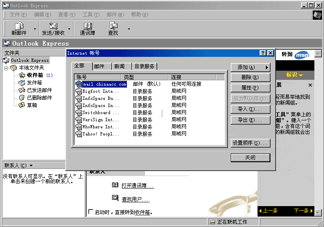
Task: Select the mail.chinaacc.com account row
Action: click(x=150, y=84)
